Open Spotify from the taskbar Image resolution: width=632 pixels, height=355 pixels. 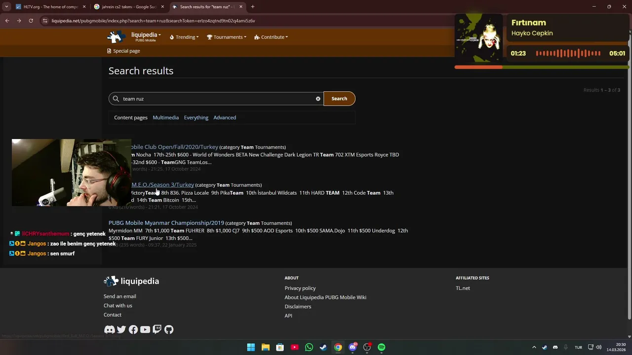coord(381,347)
